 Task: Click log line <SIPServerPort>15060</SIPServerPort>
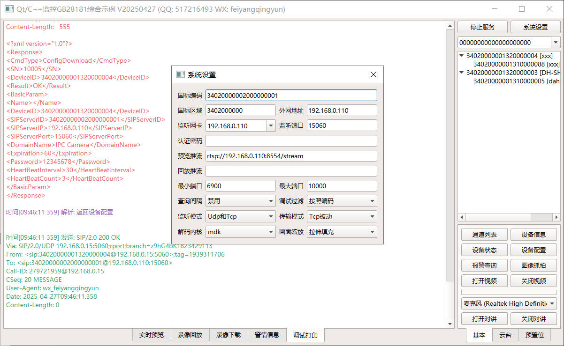(65, 136)
